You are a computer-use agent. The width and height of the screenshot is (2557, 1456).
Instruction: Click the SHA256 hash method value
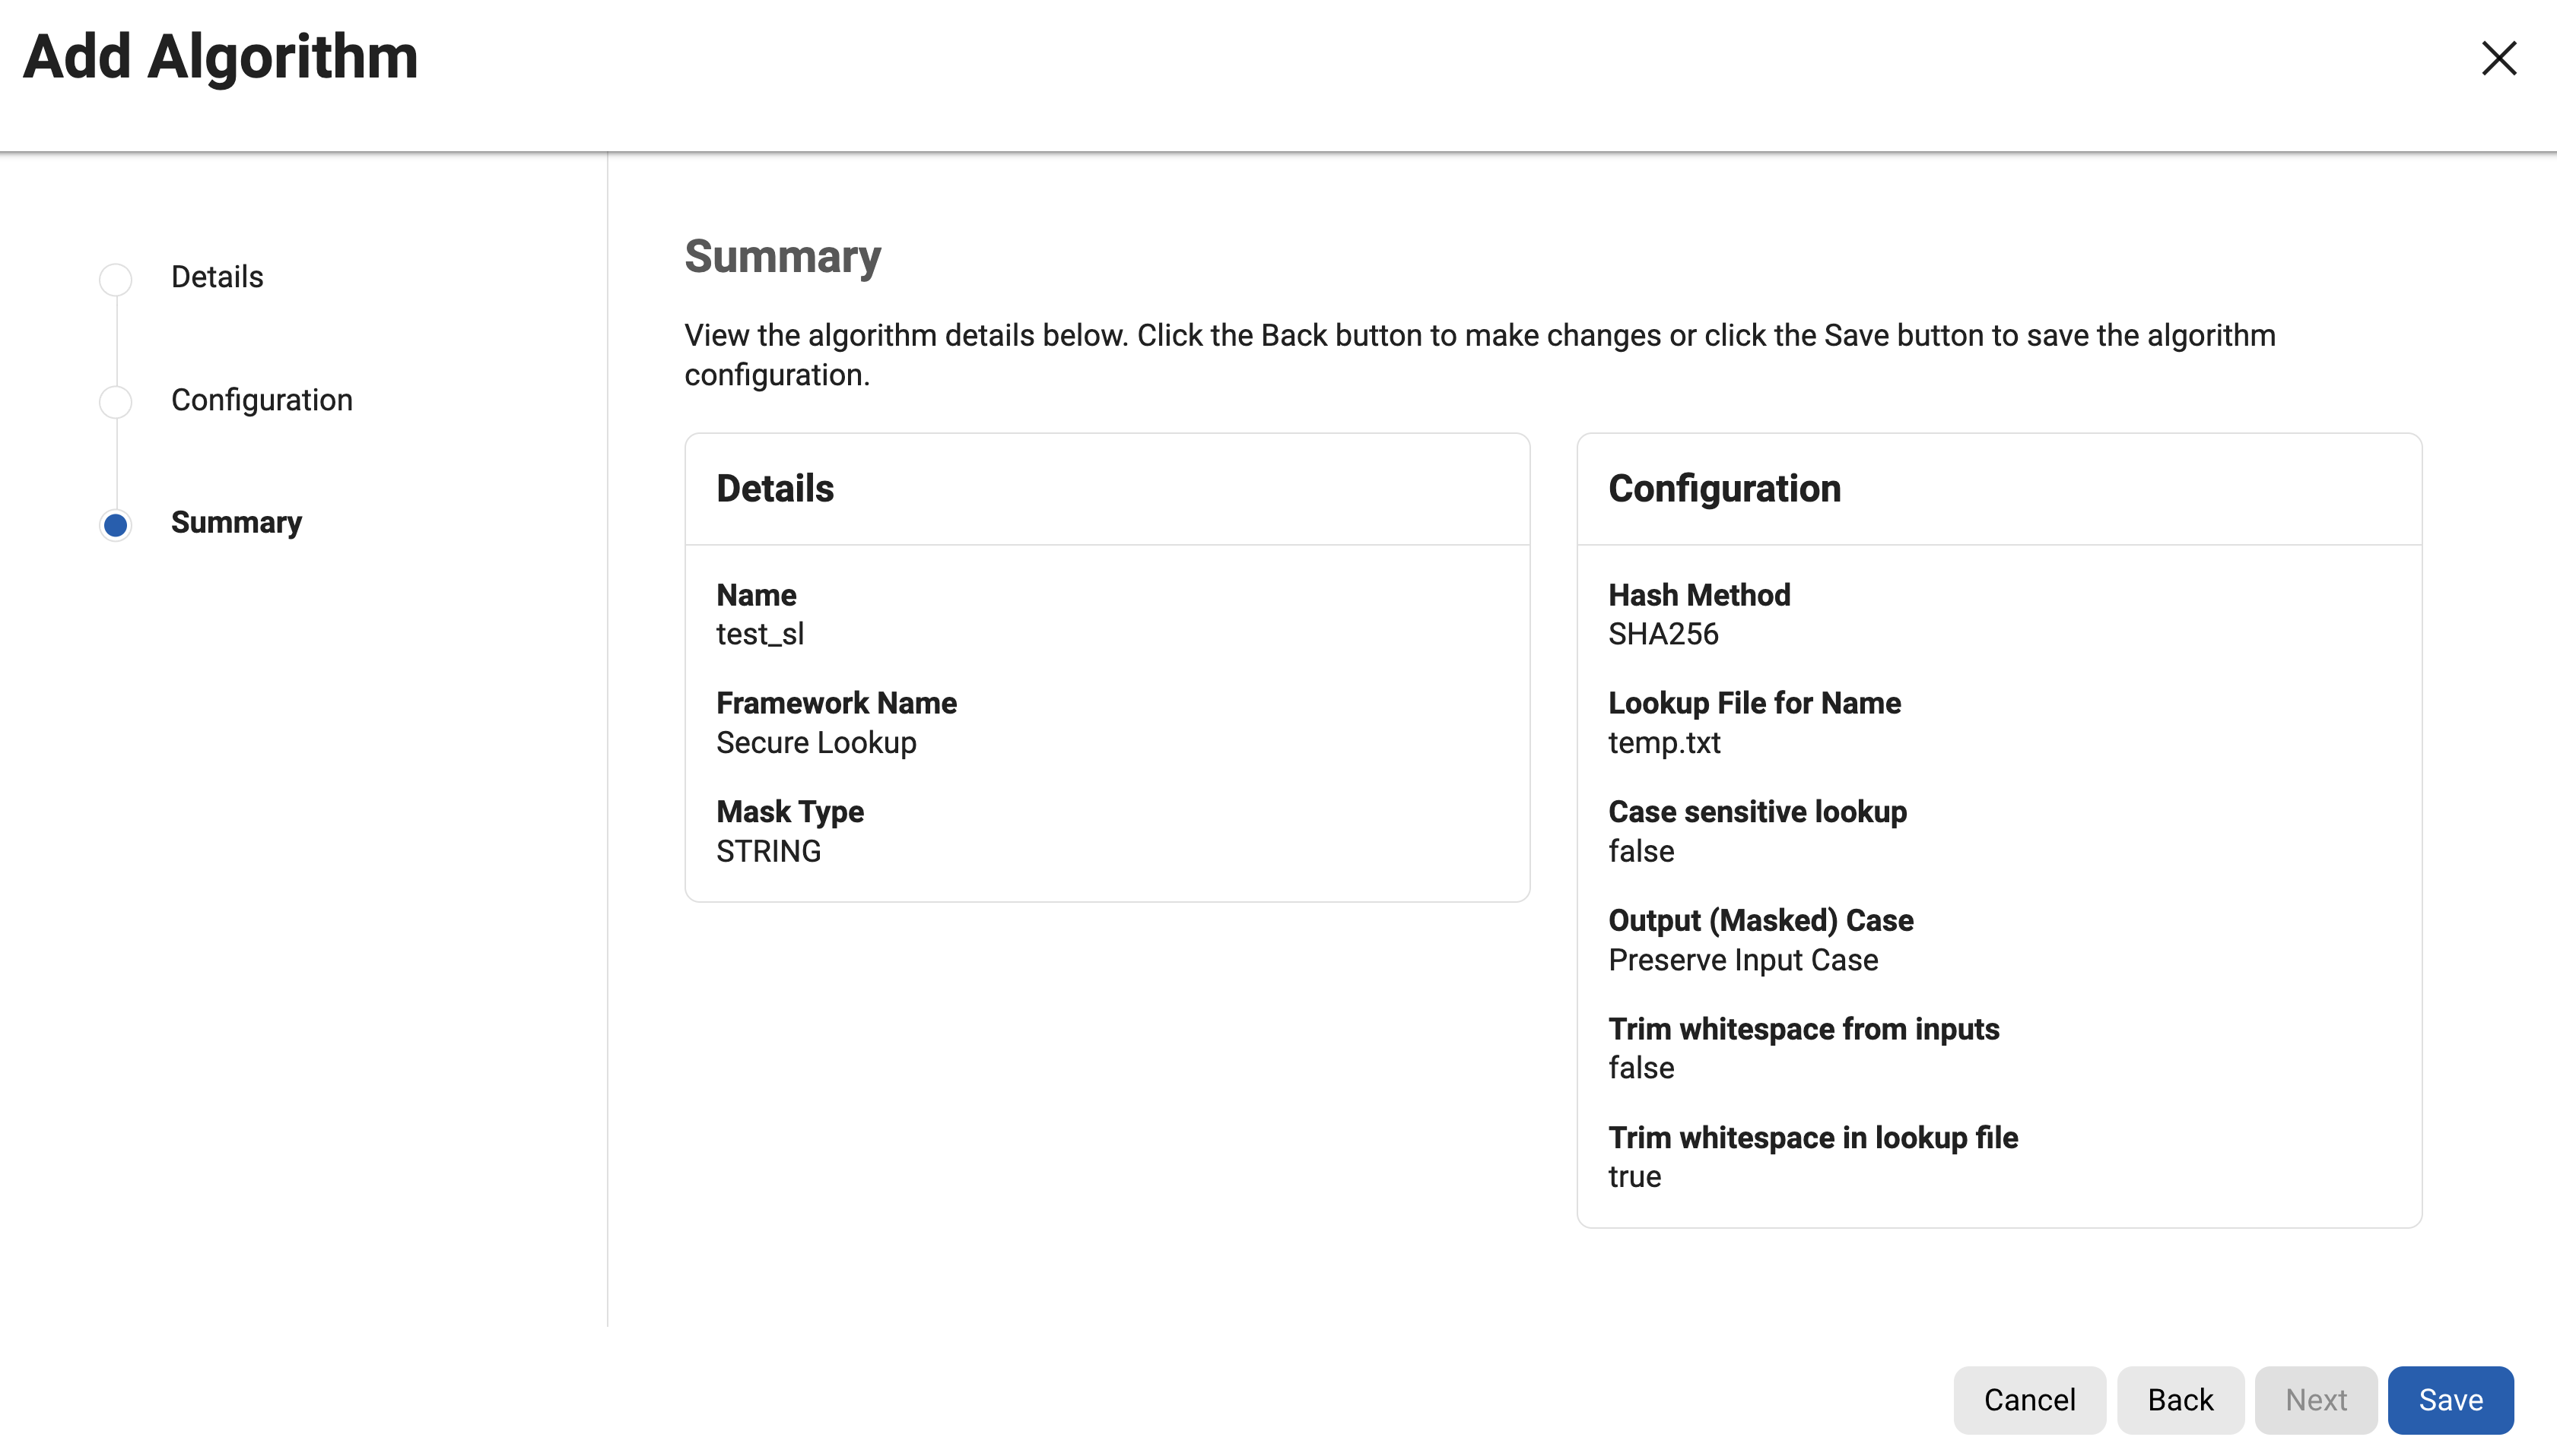point(1663,634)
